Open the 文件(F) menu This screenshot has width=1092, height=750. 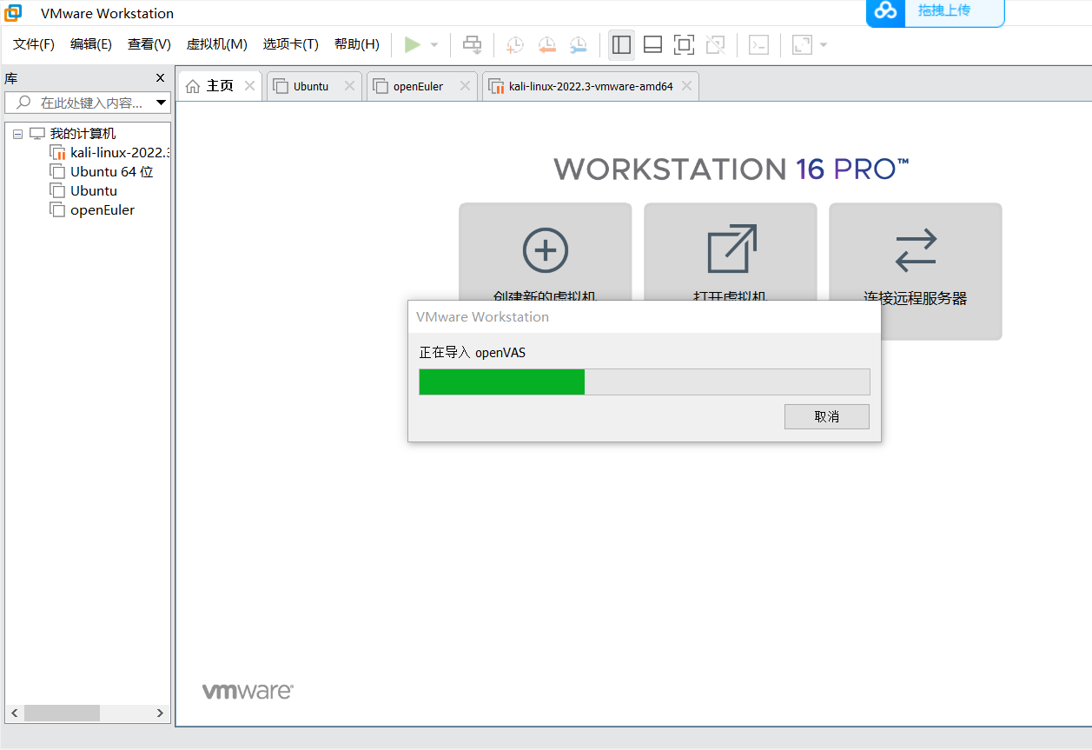click(34, 44)
